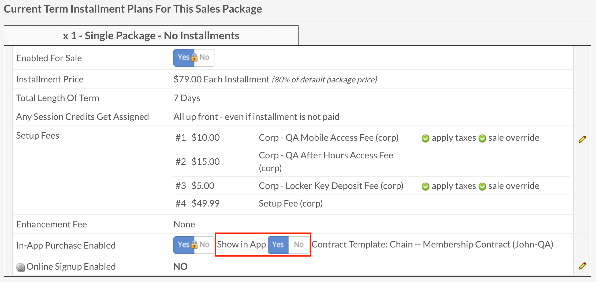Click the lock icon in Enabled For Sale toggle
Viewport: 596px width, 282px height.
[195, 58]
